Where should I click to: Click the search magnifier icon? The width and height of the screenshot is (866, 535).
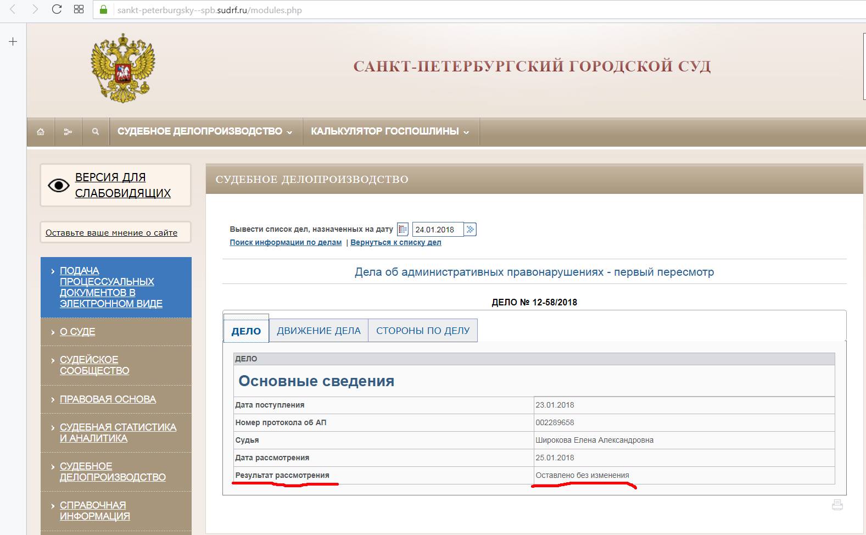coord(96,132)
